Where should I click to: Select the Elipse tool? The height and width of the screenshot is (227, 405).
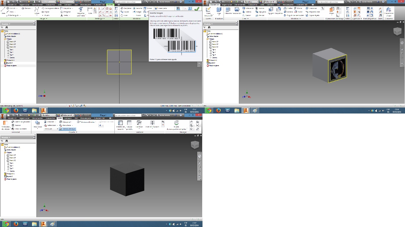[45, 12]
